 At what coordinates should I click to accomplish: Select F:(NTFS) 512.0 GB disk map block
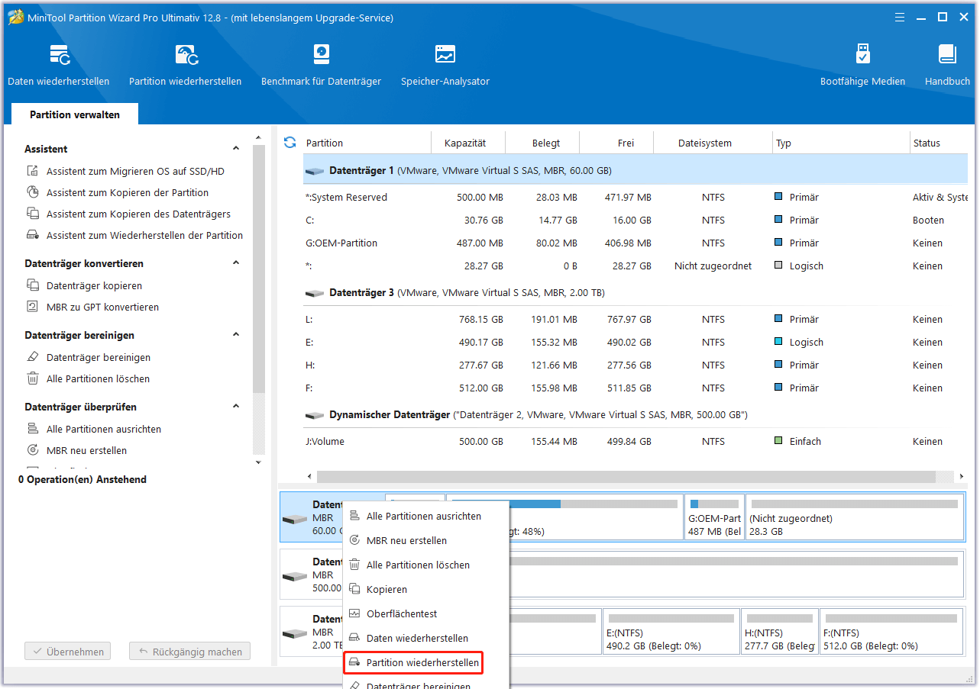[x=891, y=631]
